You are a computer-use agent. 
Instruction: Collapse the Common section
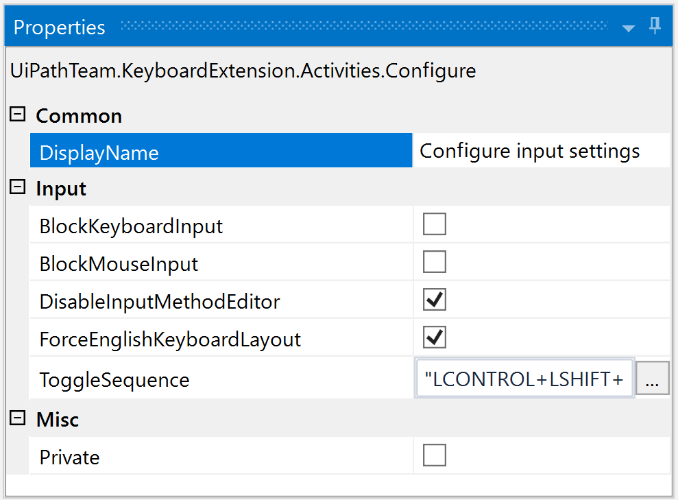point(17,115)
